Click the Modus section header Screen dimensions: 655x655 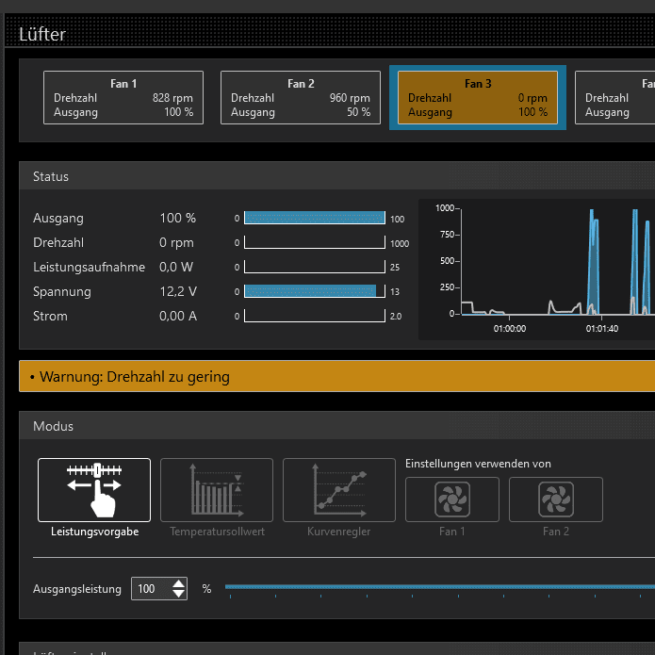point(336,426)
